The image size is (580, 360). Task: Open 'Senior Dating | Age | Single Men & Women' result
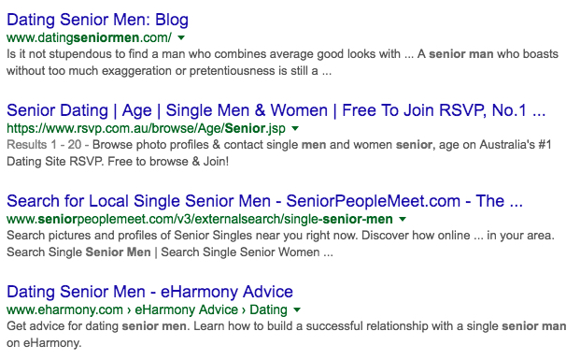276,110
